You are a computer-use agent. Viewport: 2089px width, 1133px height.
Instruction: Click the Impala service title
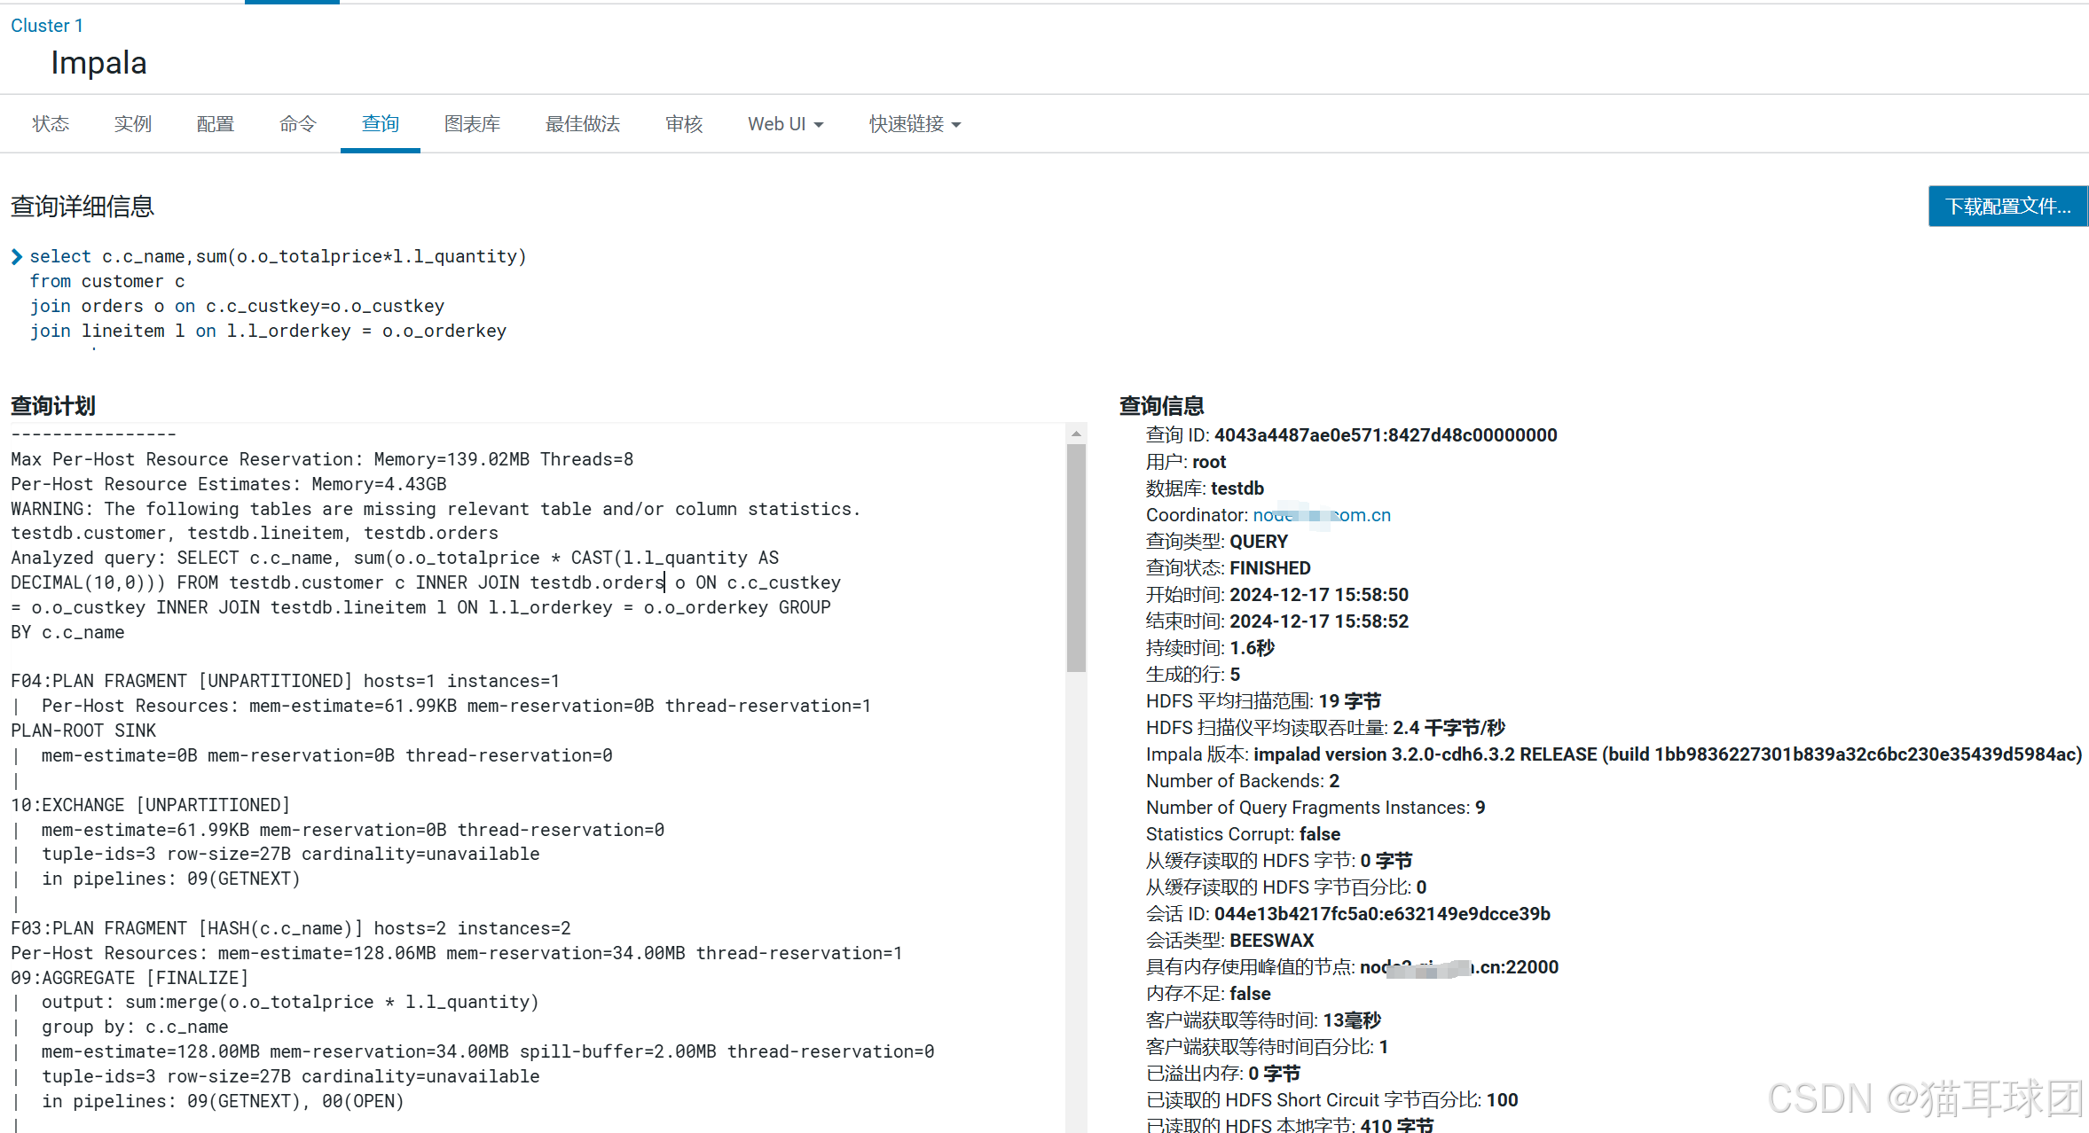[98, 63]
